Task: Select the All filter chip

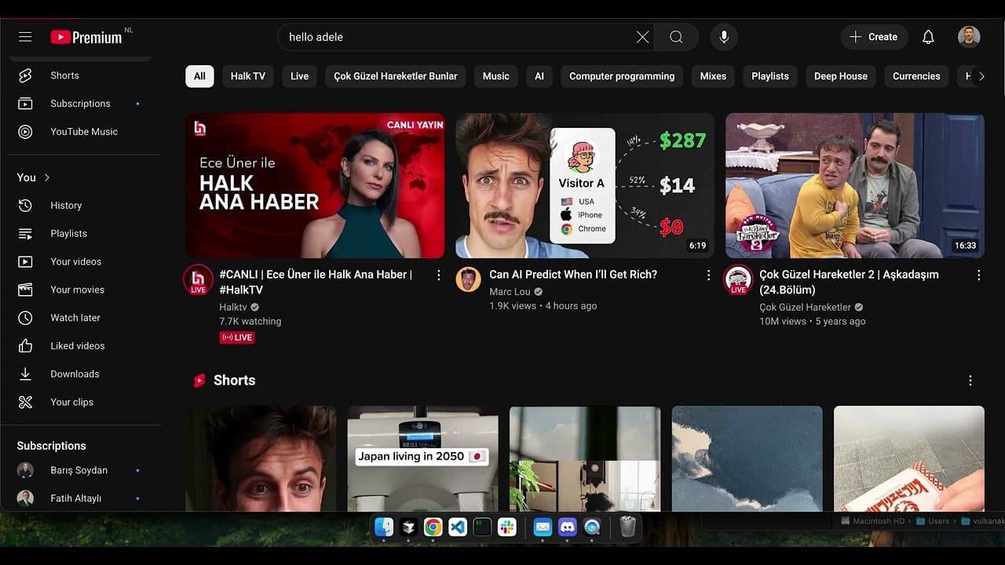Action: (199, 76)
